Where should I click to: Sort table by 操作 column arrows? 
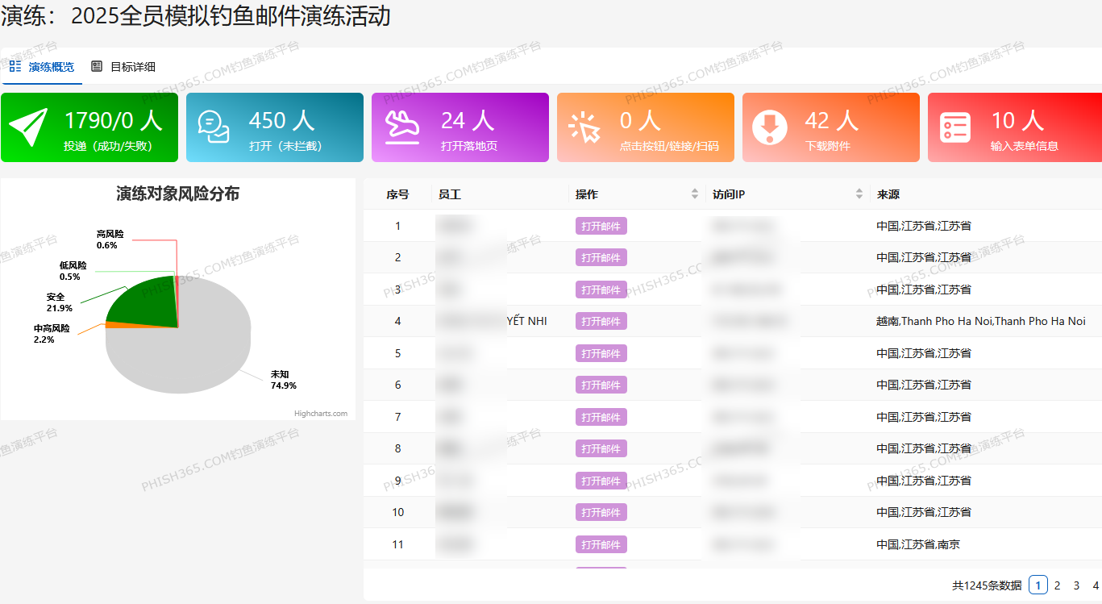pos(695,194)
